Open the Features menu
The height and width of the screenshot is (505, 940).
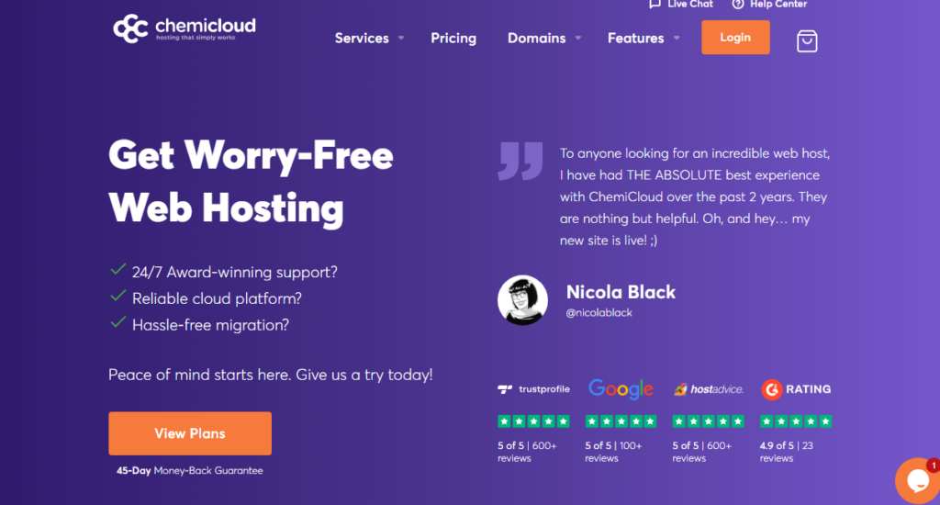point(635,39)
